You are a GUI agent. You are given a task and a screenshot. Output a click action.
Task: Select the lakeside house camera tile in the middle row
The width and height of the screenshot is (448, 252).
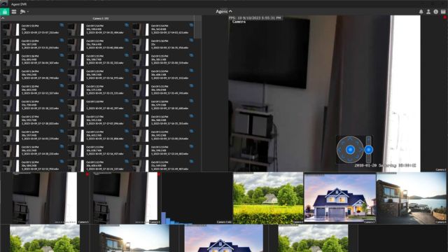click(412, 197)
